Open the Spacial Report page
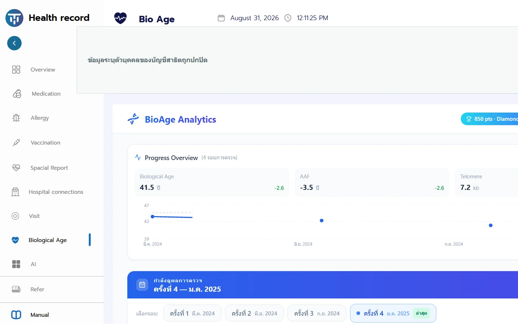 (49, 168)
